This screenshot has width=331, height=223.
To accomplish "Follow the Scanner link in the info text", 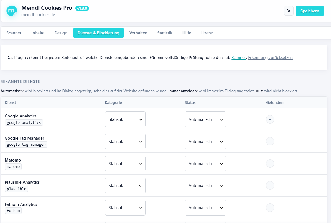I will pyautogui.click(x=239, y=58).
